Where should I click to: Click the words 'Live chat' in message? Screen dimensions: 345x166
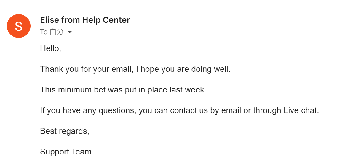[x=301, y=110]
